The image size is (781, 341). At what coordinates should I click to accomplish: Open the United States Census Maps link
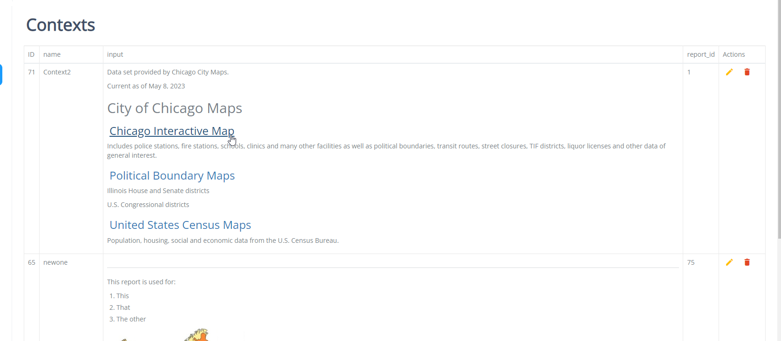[x=180, y=225]
